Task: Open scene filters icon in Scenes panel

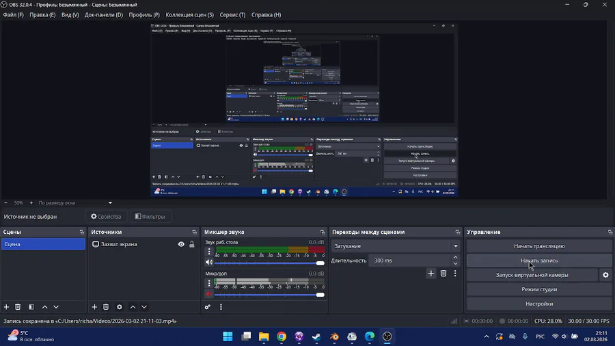Action: [x=31, y=307]
